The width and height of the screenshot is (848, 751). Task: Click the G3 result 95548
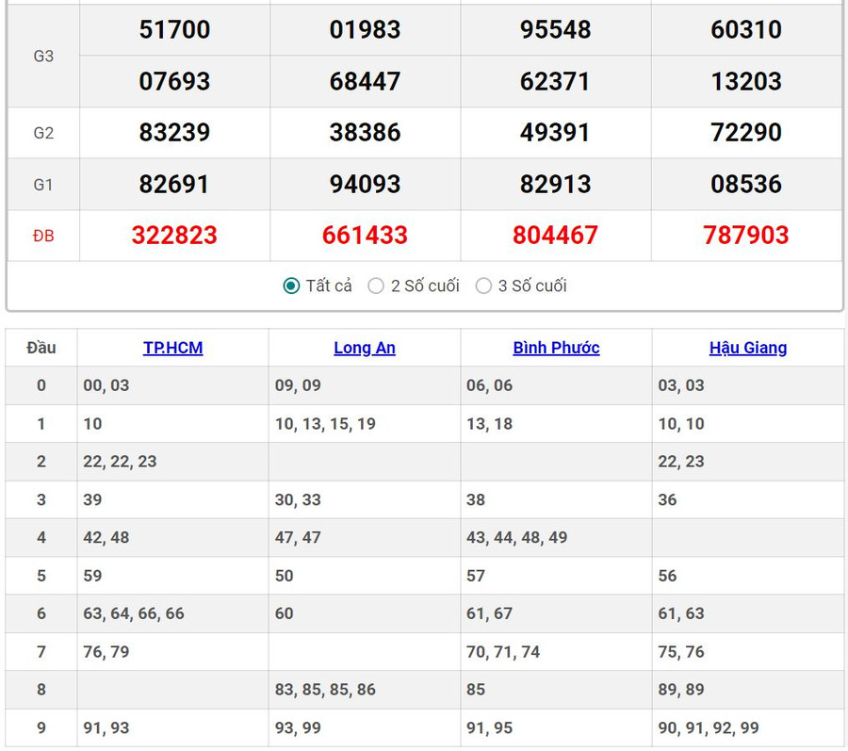pos(555,30)
